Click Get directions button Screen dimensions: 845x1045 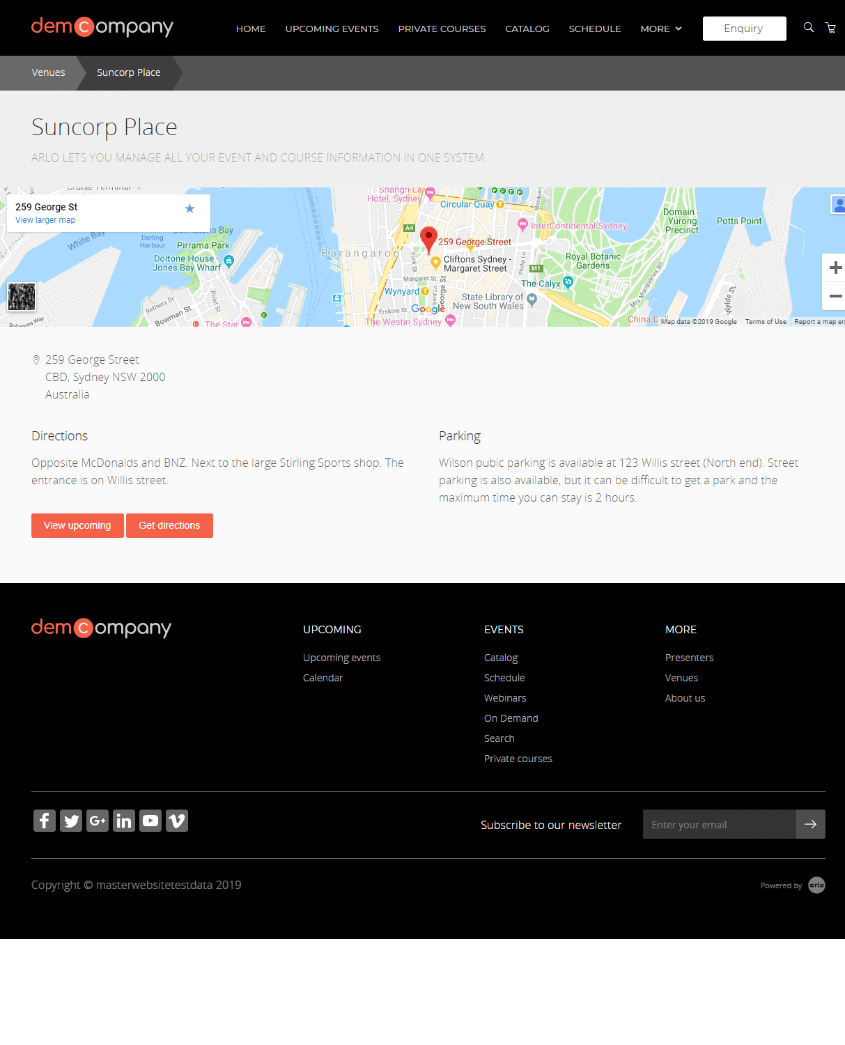coord(169,525)
